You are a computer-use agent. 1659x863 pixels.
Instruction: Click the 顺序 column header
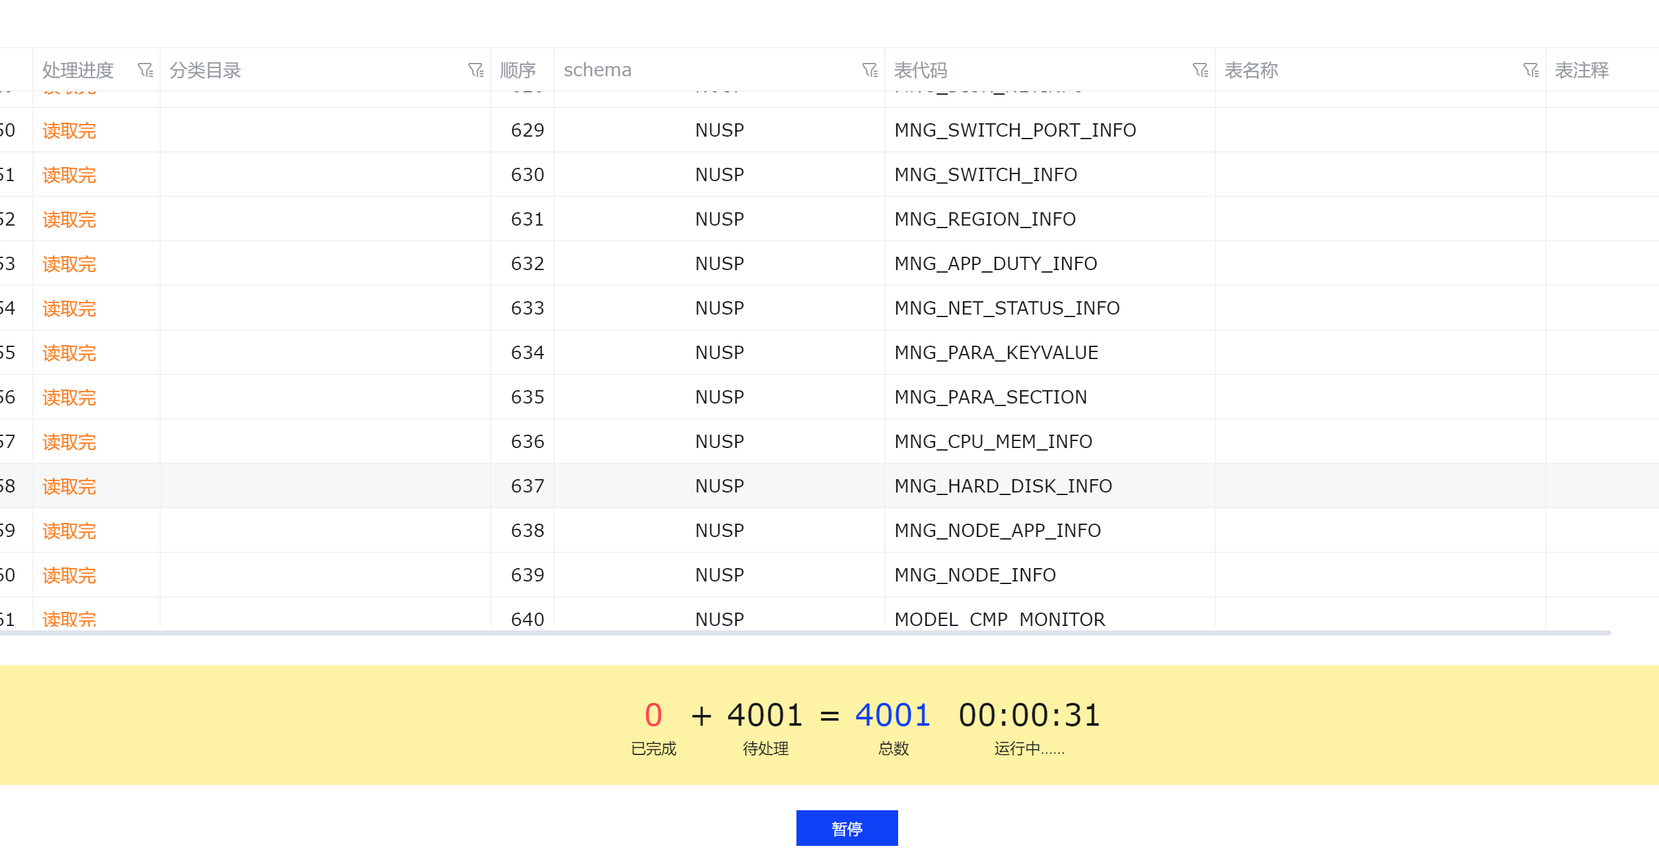pos(518,69)
